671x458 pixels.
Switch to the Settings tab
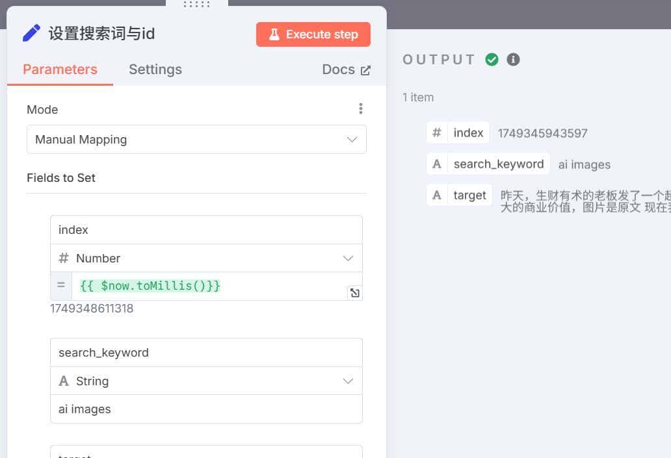click(x=155, y=69)
